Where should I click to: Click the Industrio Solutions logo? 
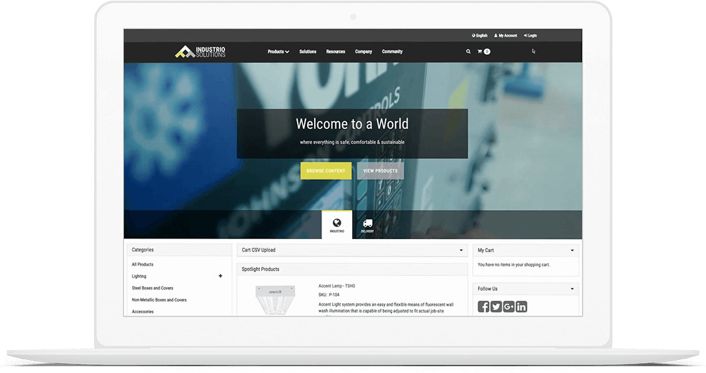pyautogui.click(x=200, y=52)
